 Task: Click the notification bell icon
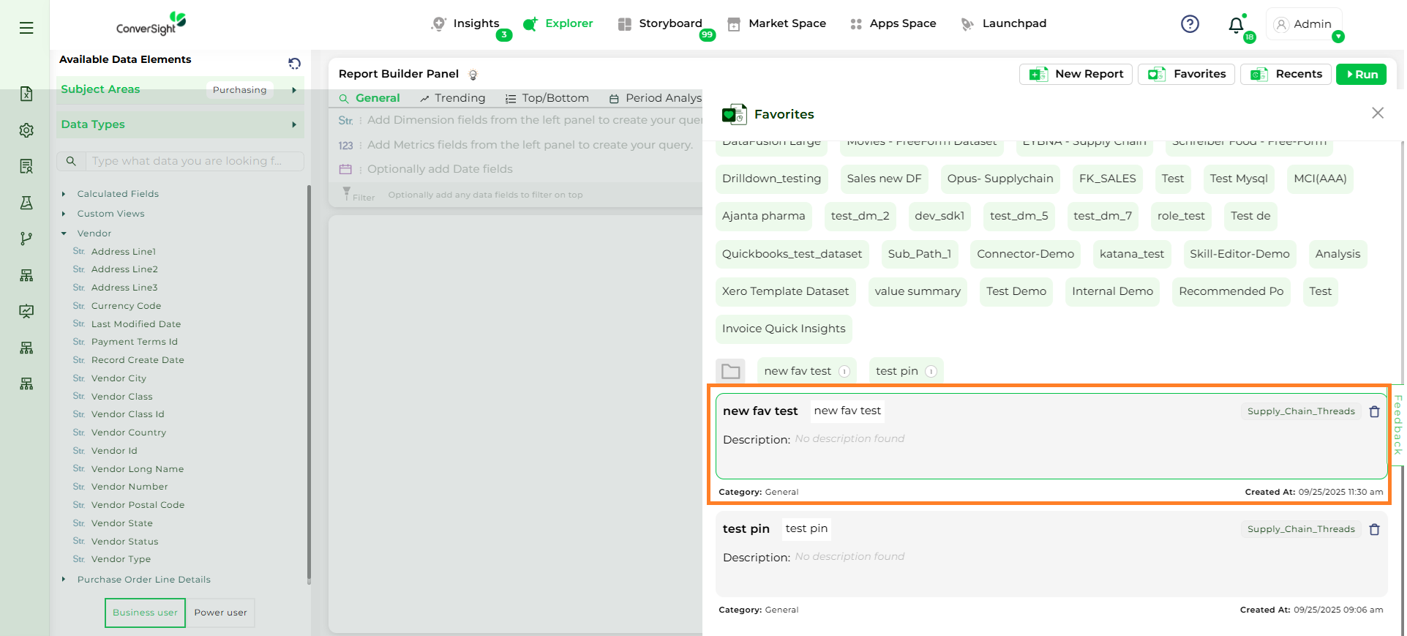click(x=1236, y=25)
